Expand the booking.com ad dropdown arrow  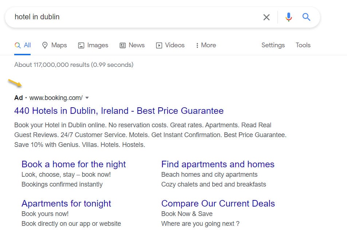coord(87,98)
